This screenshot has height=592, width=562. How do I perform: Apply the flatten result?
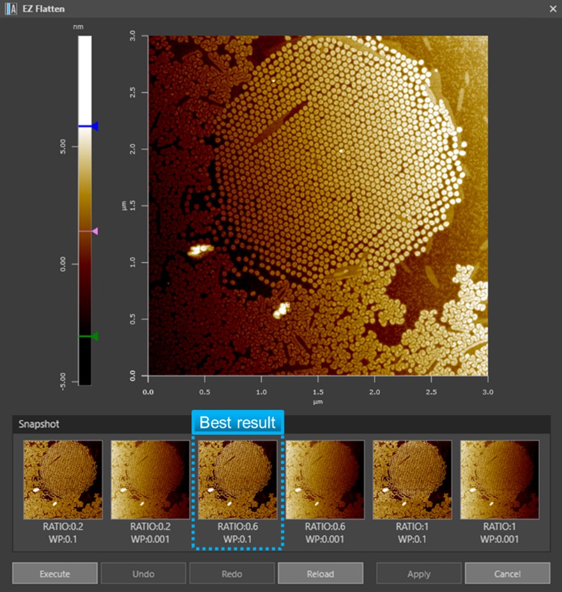pos(418,573)
